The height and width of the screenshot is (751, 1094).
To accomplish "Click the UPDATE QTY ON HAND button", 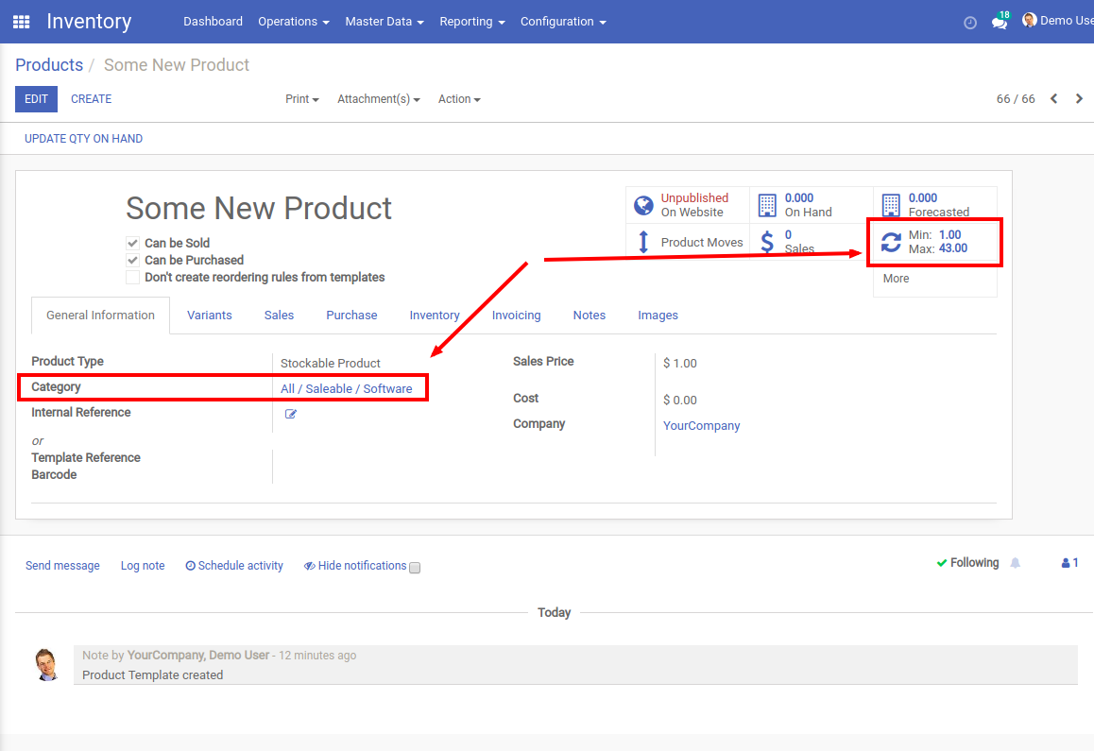I will [x=83, y=138].
